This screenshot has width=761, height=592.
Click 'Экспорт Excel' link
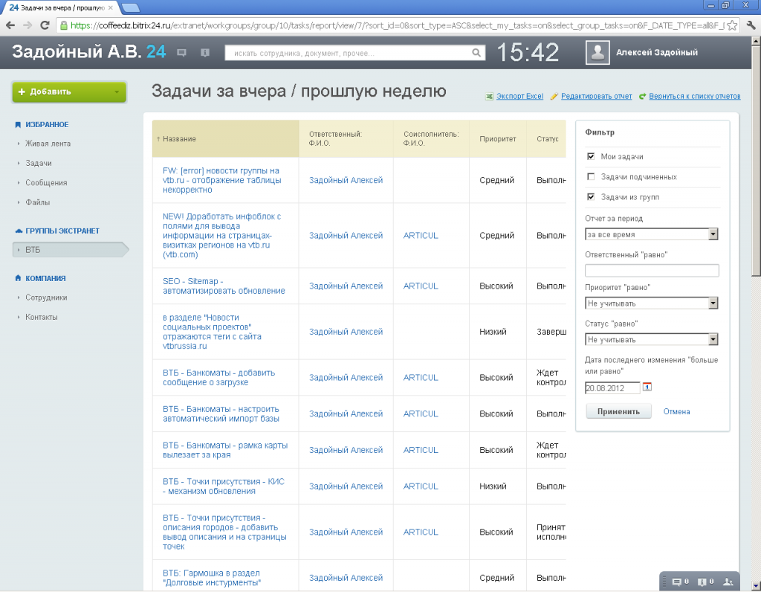[x=519, y=96]
